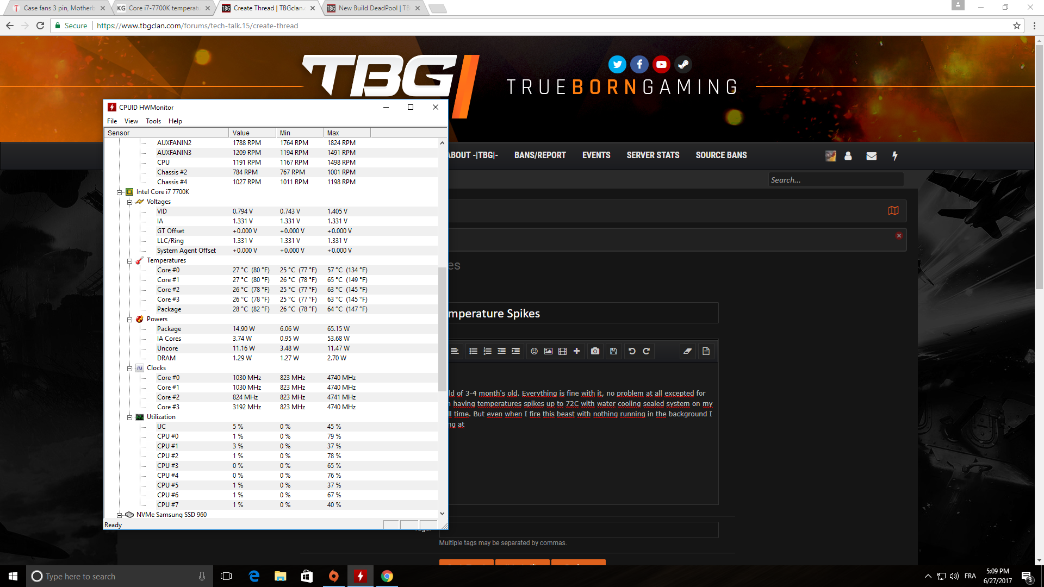
Task: Click the insert plus icon in editor
Action: (577, 351)
